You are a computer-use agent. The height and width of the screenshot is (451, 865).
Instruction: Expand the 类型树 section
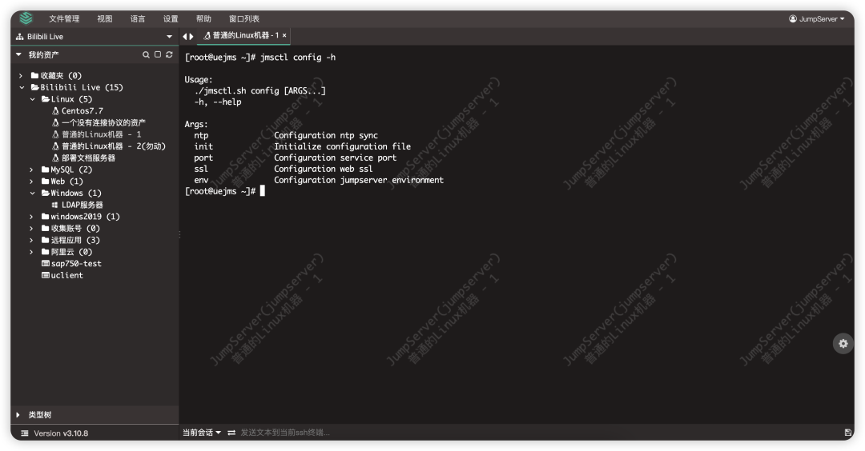click(18, 415)
